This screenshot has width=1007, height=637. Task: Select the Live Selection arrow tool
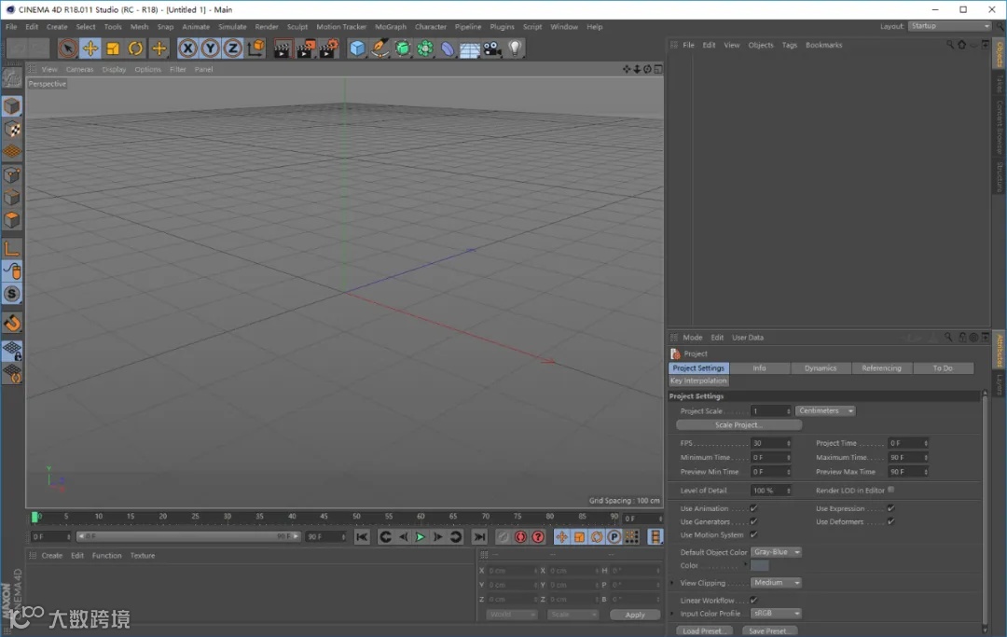[67, 48]
